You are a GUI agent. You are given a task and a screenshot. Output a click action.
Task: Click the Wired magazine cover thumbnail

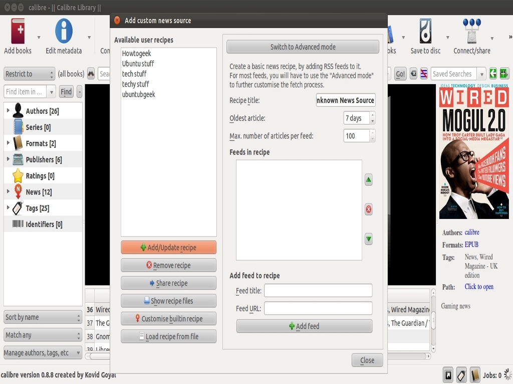474,151
